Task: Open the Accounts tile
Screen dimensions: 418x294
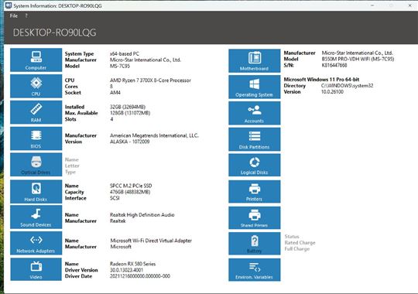Action: pos(255,113)
